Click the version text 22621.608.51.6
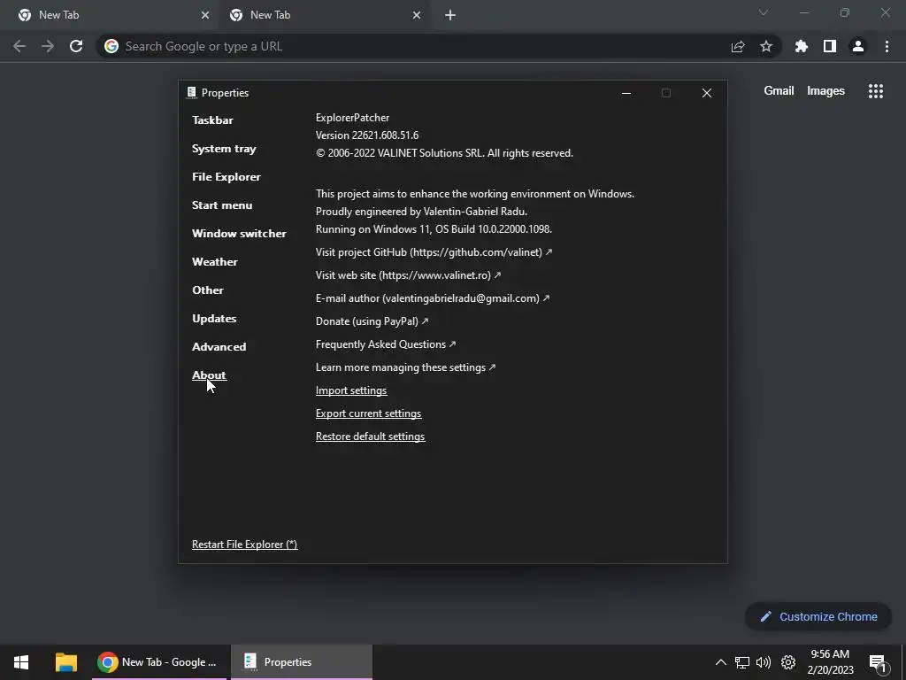 (x=367, y=135)
